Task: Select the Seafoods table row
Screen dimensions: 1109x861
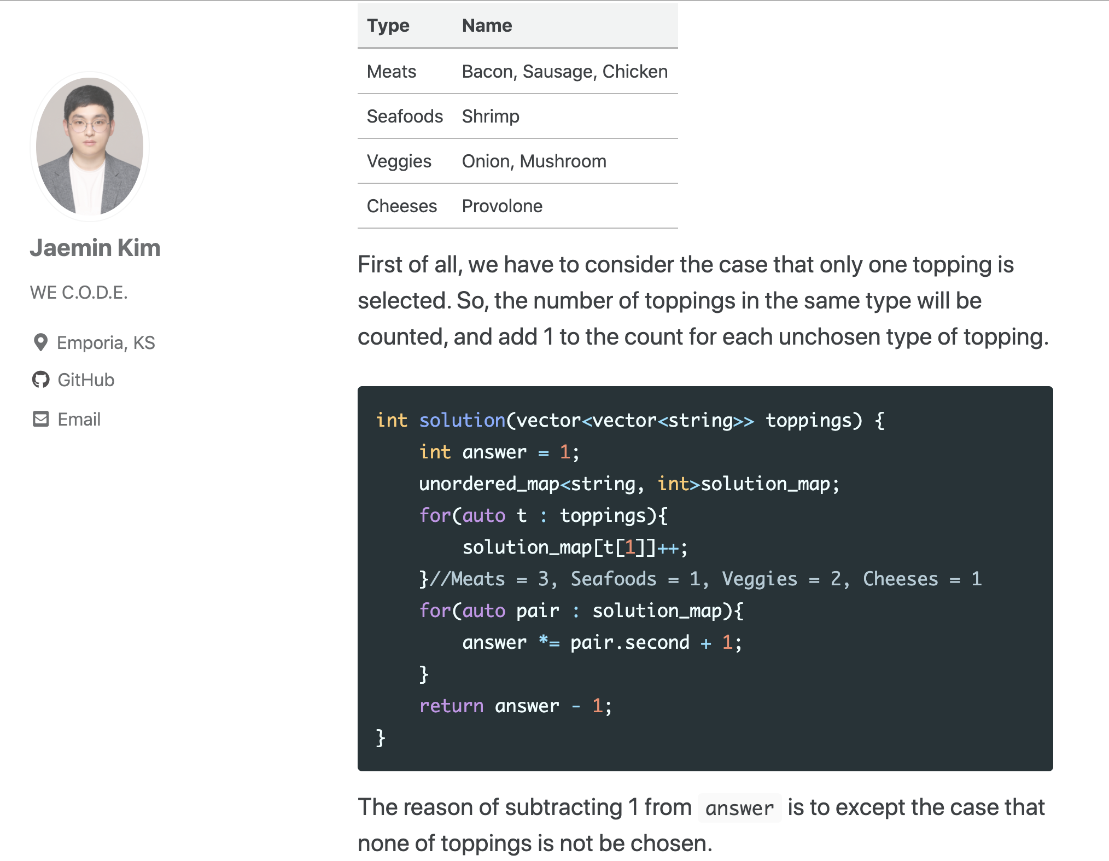Action: (x=517, y=116)
